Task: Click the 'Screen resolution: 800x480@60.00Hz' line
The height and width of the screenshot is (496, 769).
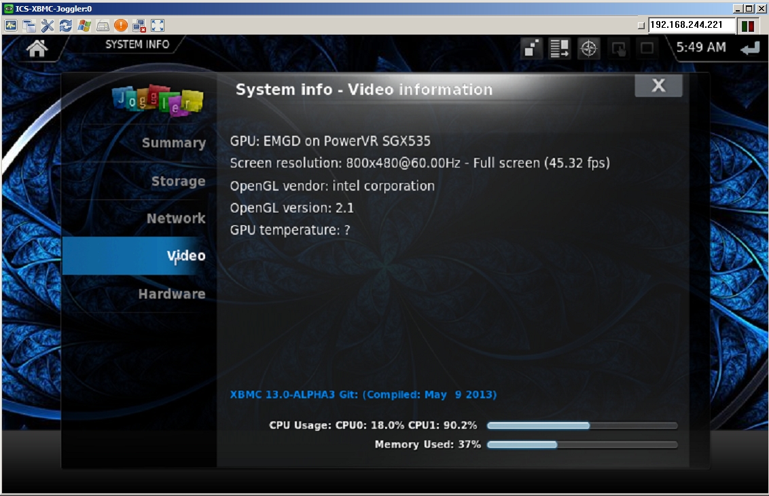Action: click(x=420, y=163)
